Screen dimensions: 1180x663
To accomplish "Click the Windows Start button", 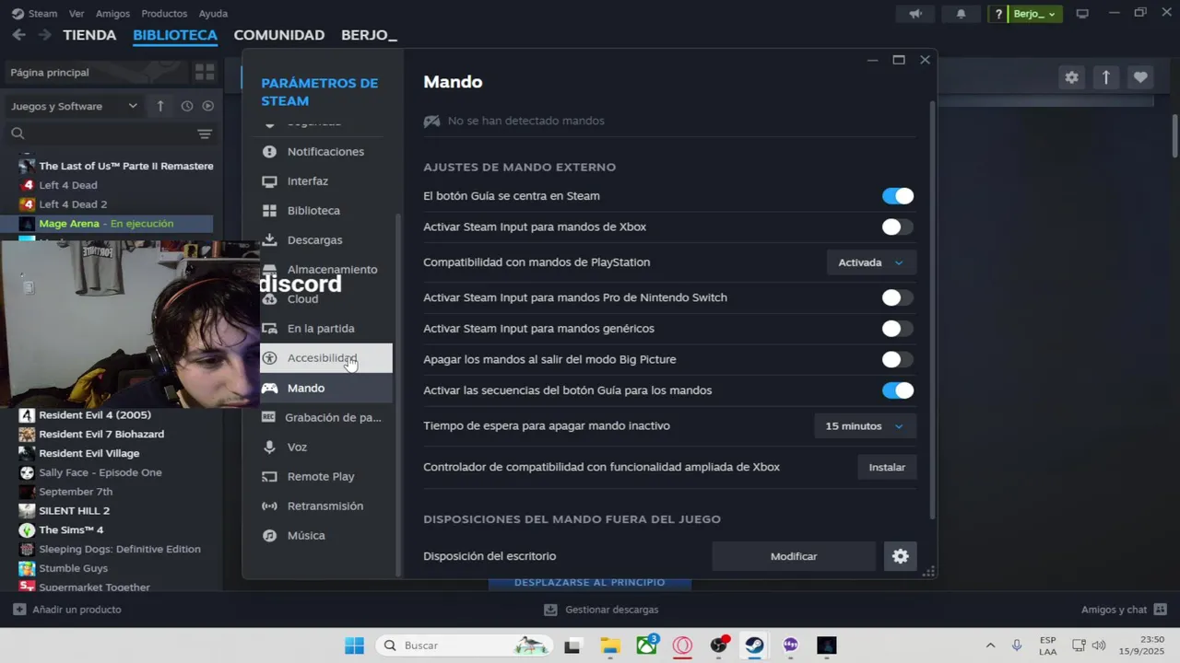I will point(354,646).
